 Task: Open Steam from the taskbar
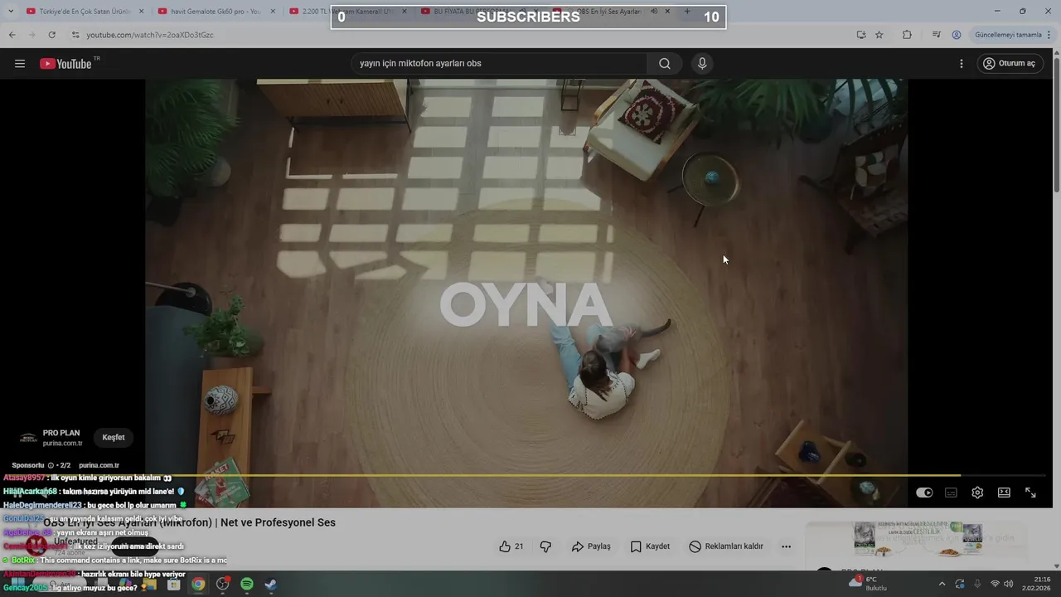tap(271, 585)
